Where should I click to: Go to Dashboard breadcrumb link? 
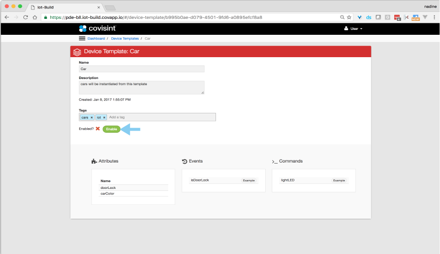click(x=96, y=38)
